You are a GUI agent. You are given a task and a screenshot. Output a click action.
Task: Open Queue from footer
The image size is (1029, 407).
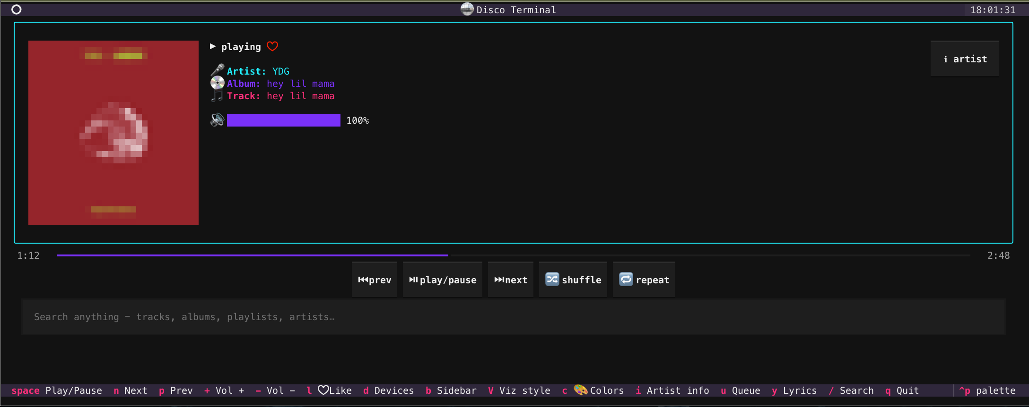click(x=741, y=390)
